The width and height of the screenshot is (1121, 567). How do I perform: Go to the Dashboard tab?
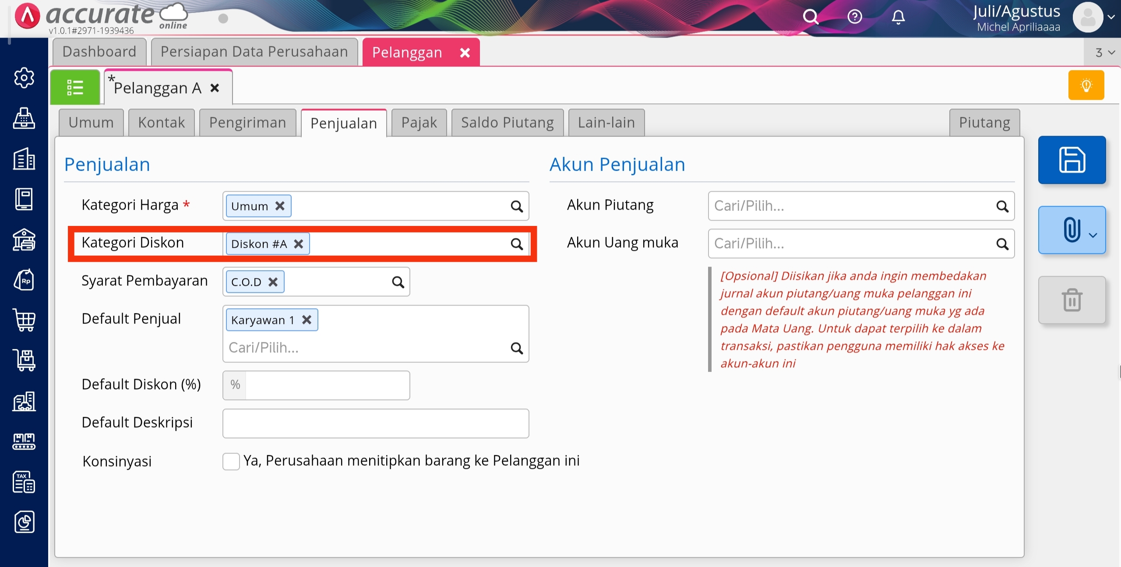tap(99, 52)
